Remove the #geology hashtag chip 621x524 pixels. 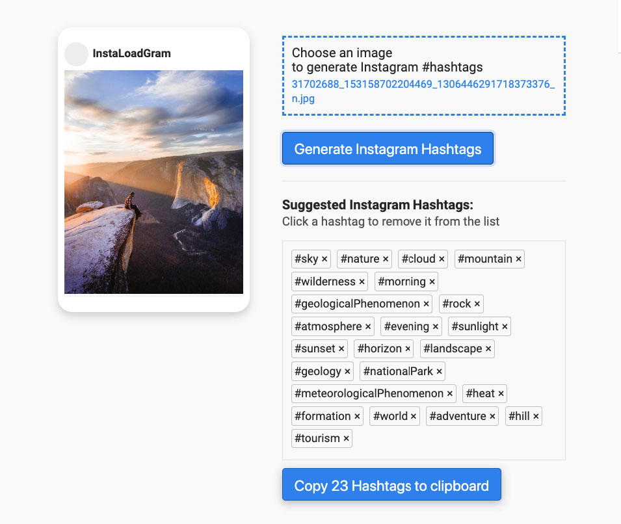pos(323,371)
